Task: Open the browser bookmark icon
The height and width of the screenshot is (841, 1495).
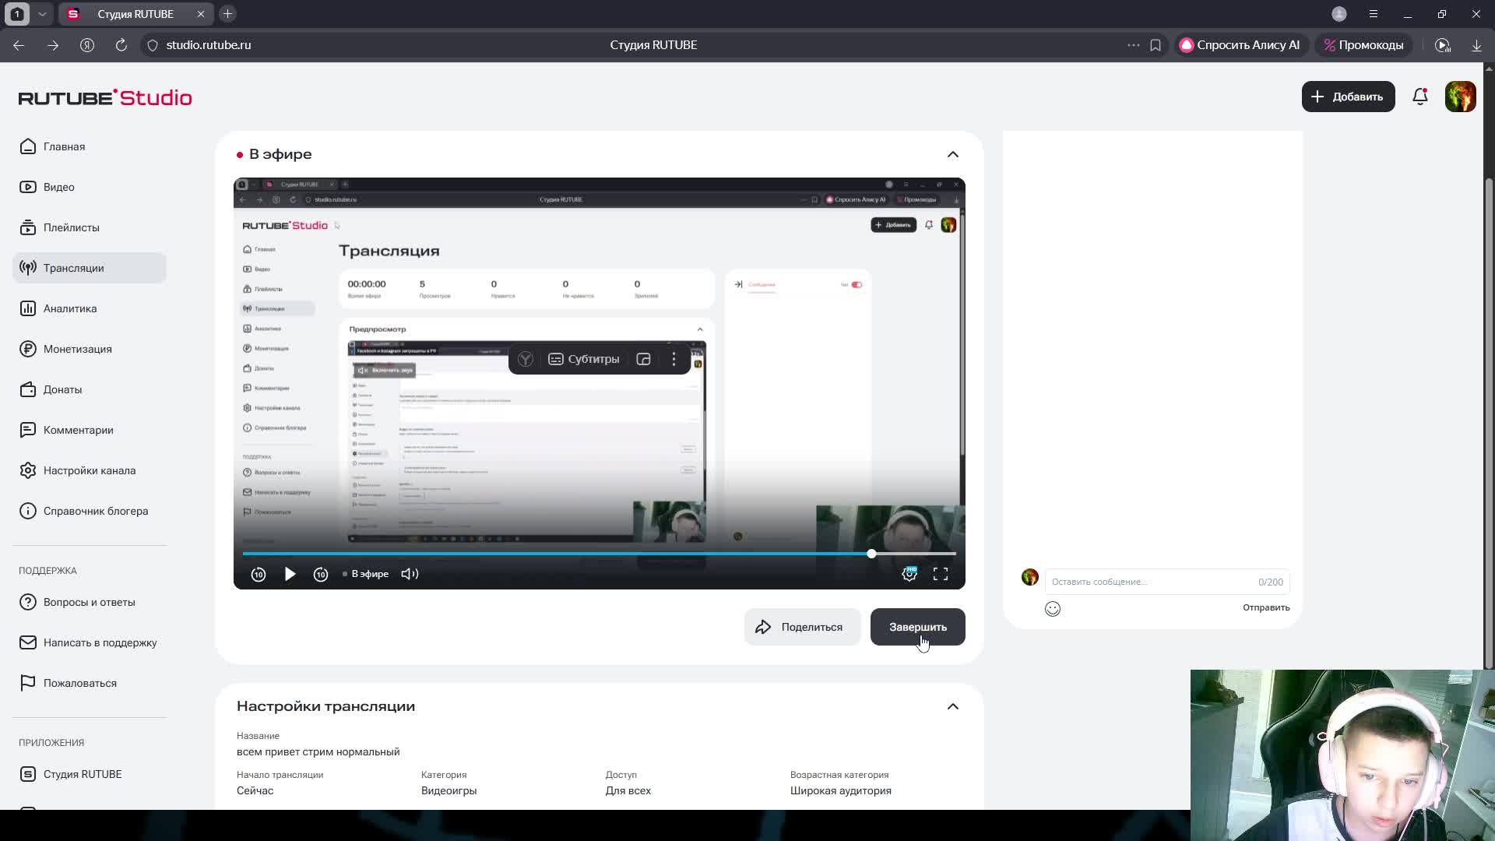Action: coord(1156,45)
